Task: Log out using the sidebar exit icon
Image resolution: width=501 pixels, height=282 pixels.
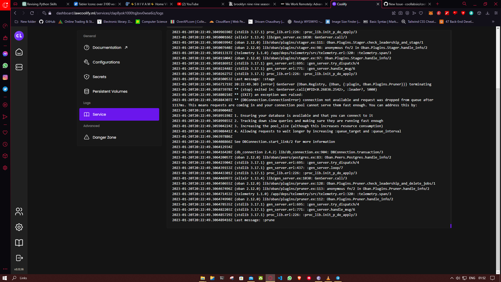Action: [x=19, y=258]
